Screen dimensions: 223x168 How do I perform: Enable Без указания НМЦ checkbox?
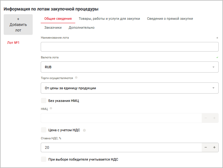(x=43, y=101)
